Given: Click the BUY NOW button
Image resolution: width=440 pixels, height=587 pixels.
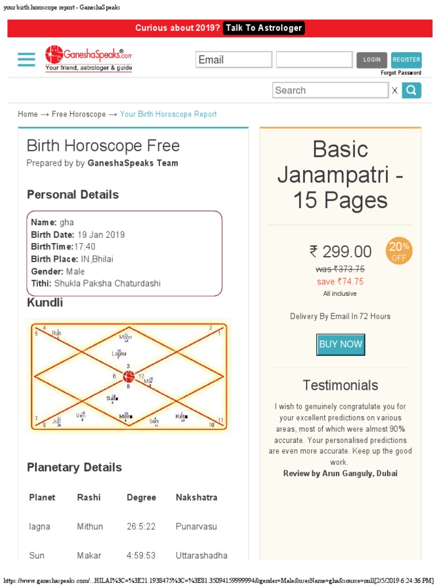Looking at the screenshot, I should click(340, 345).
